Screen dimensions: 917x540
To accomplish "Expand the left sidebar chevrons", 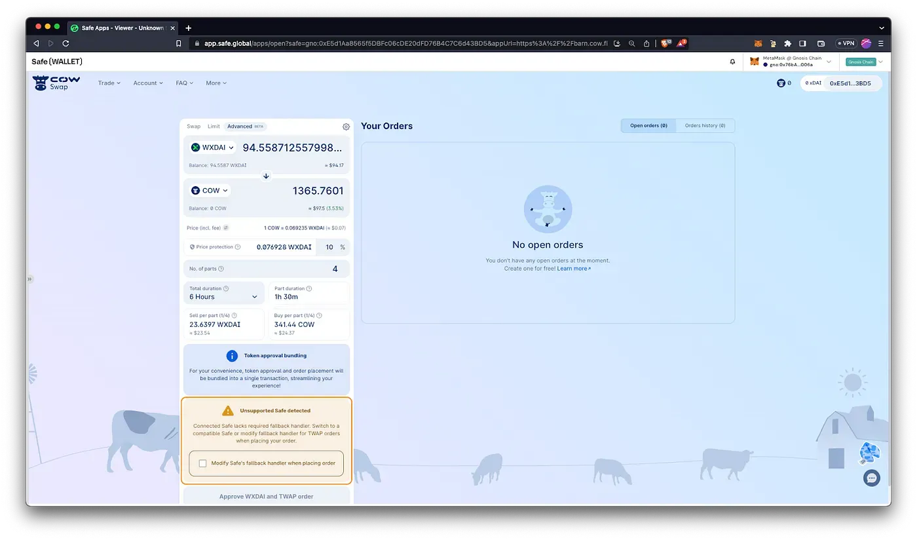I will tap(29, 279).
